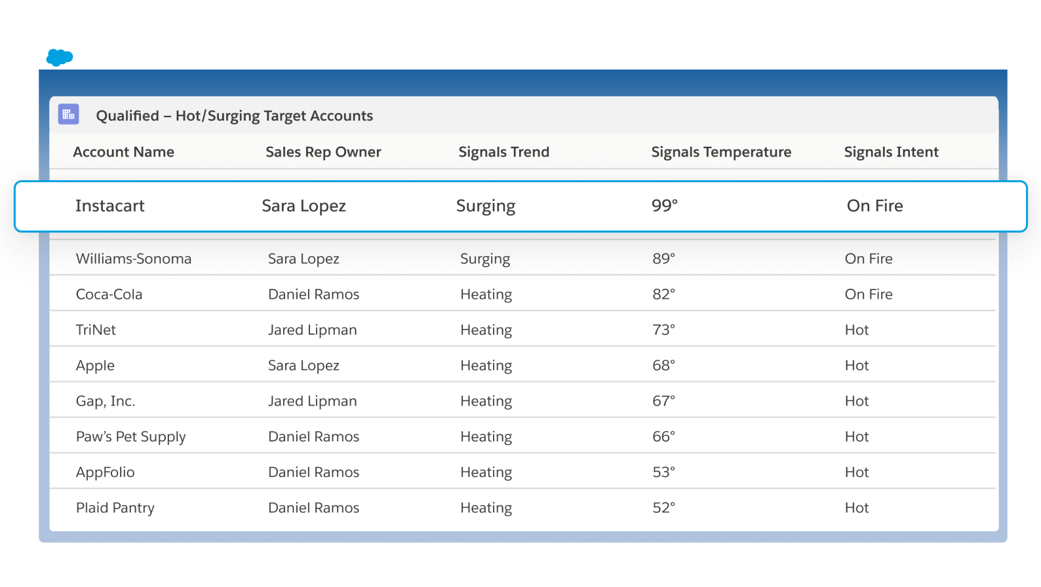The height and width of the screenshot is (587, 1041).
Task: Click Hot intent in the Apple row
Action: [857, 365]
